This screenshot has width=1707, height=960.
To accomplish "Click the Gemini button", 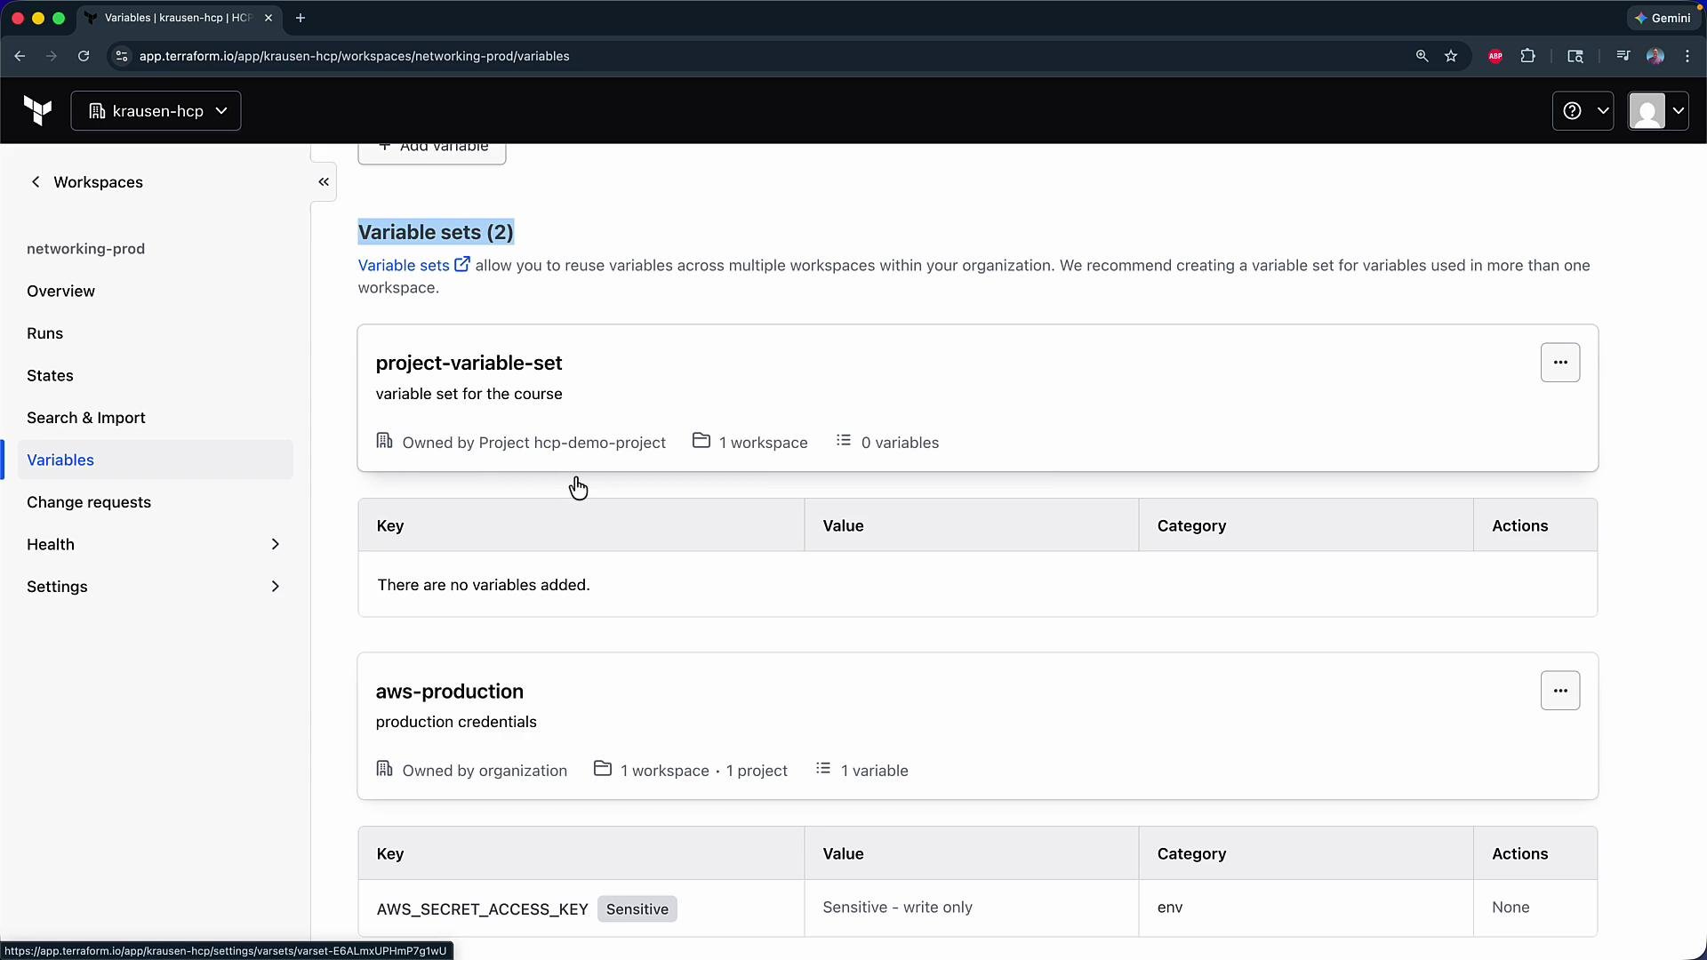I will point(1663,18).
